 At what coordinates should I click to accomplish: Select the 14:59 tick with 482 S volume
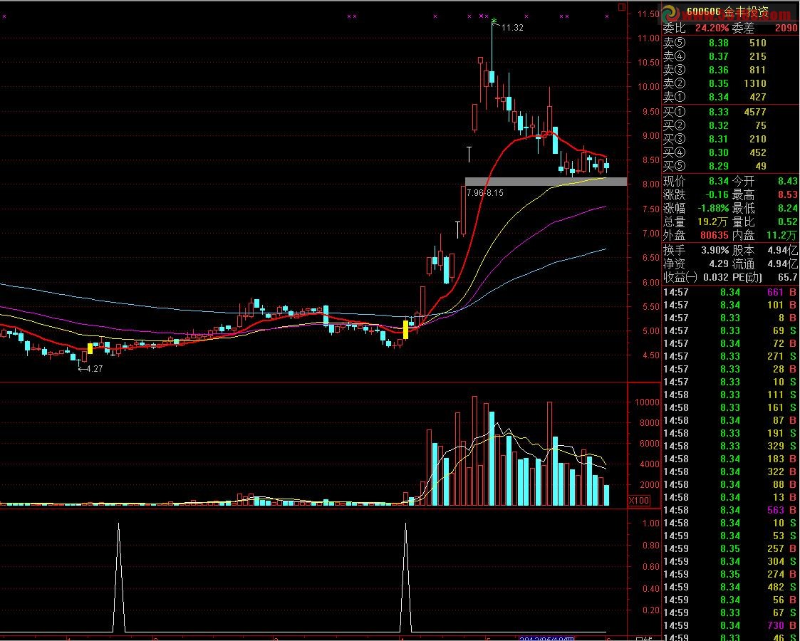pyautogui.click(x=730, y=587)
